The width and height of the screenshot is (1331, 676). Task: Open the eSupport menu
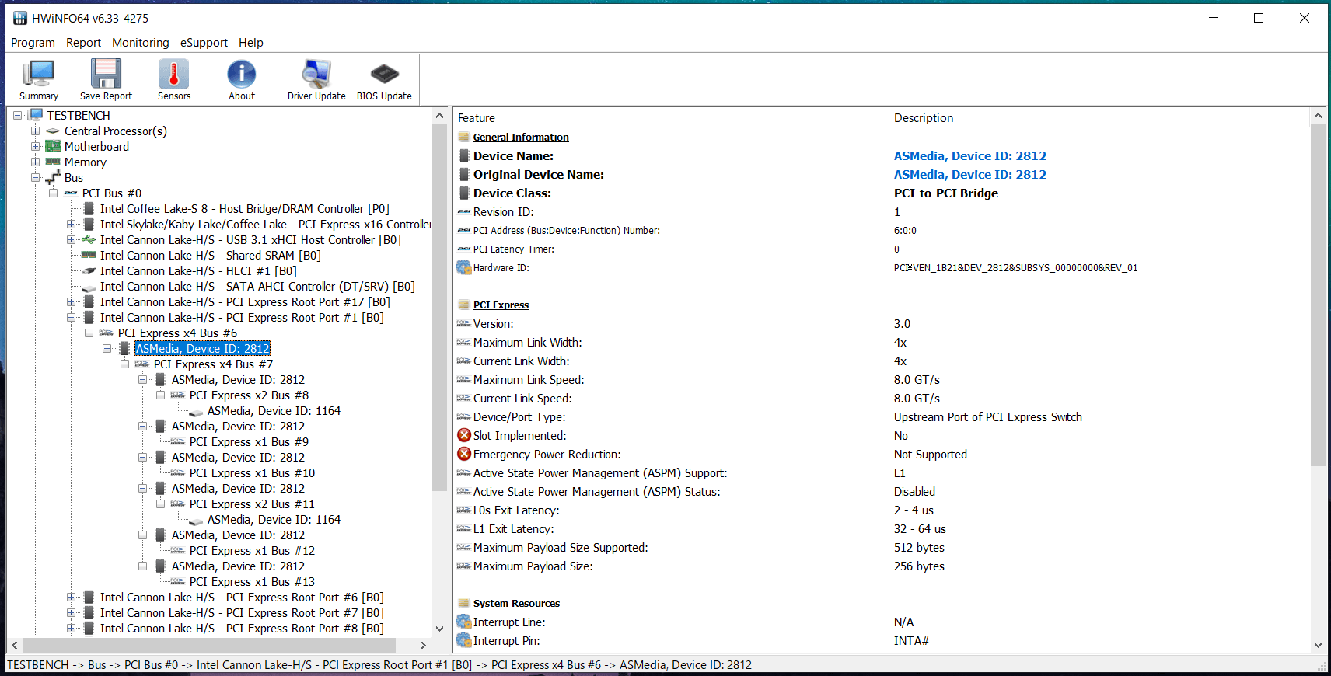click(204, 43)
